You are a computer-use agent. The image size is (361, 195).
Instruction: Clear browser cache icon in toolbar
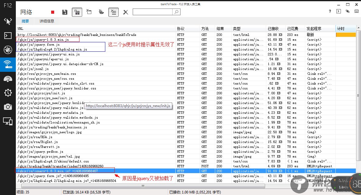point(89,12)
